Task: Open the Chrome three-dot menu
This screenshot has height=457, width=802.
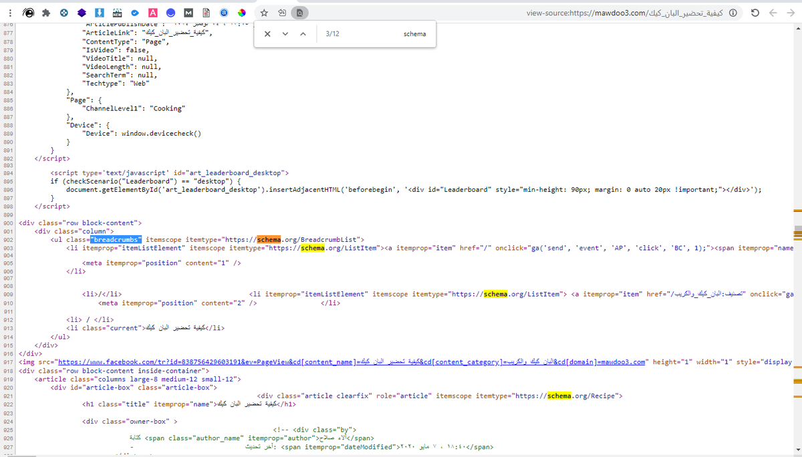Action: pos(11,13)
